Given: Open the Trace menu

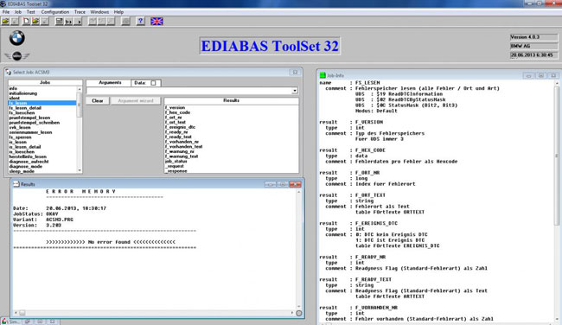Looking at the screenshot, I should 80,12.
